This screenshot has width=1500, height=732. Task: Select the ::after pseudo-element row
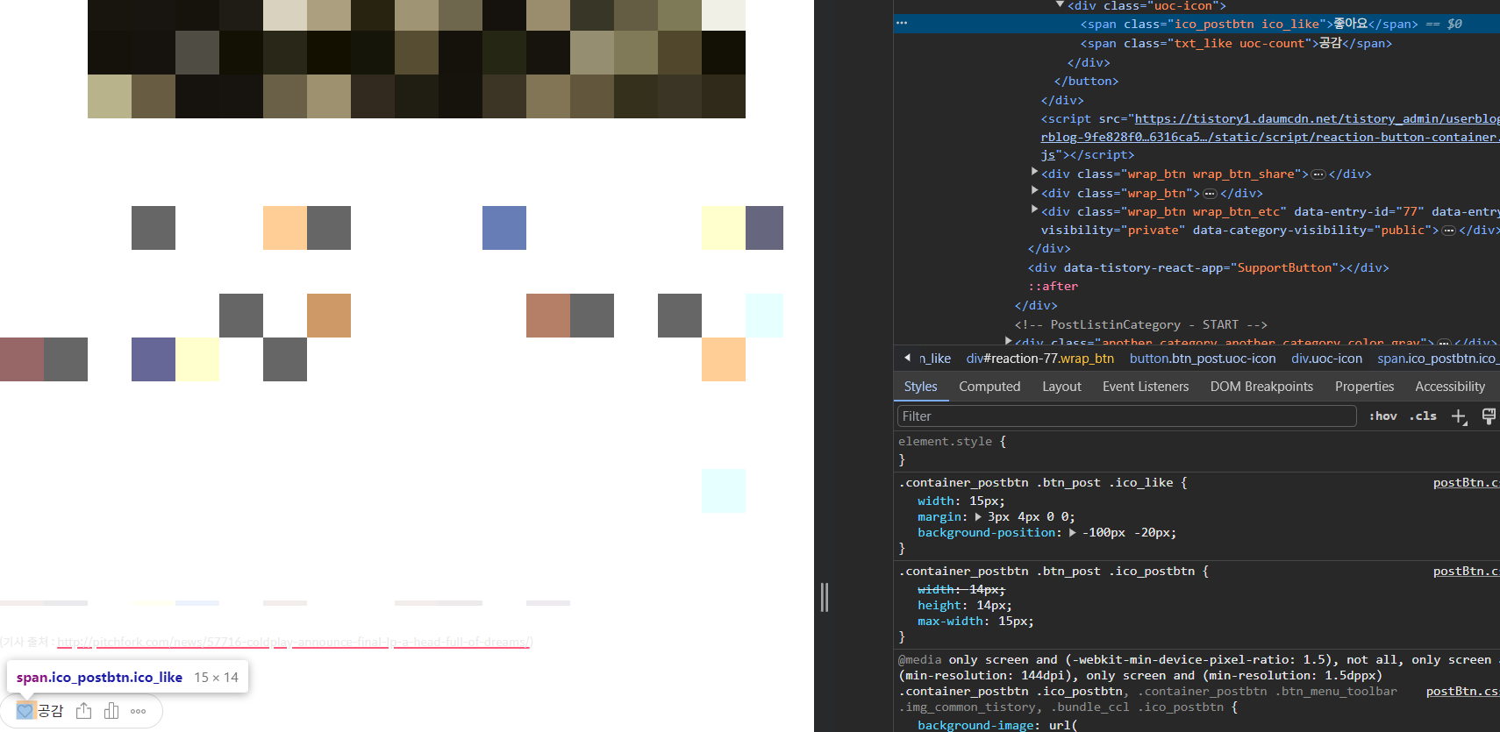(x=1053, y=287)
